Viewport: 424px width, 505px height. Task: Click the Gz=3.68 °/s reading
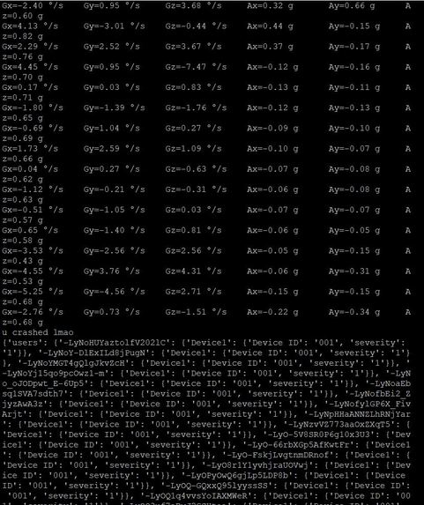click(193, 6)
